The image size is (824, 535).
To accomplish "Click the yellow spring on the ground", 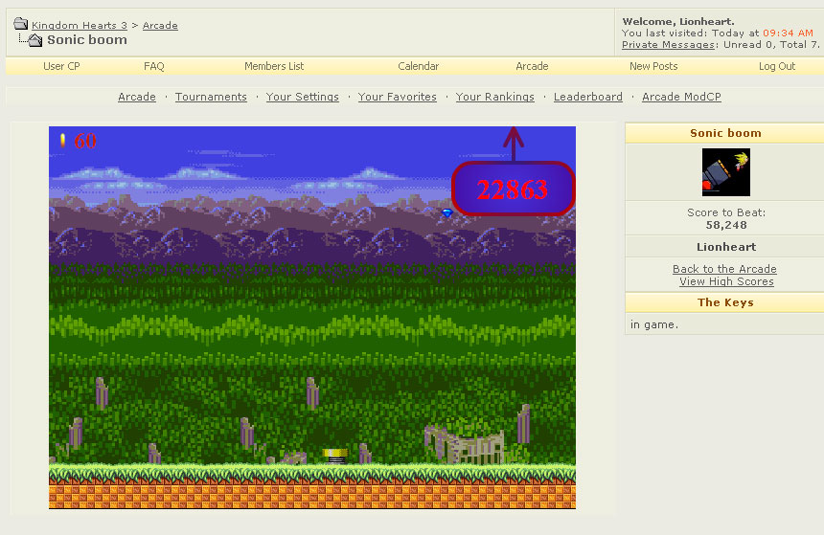I will (335, 456).
